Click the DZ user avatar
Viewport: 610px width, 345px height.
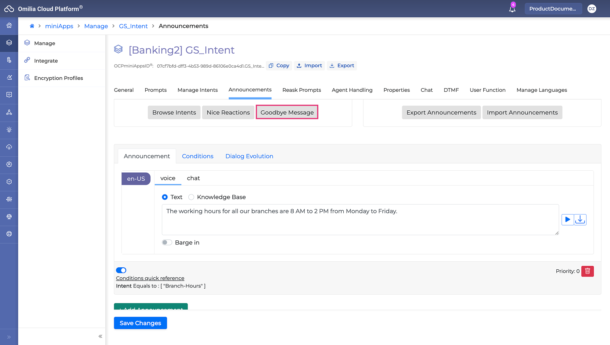[591, 9]
